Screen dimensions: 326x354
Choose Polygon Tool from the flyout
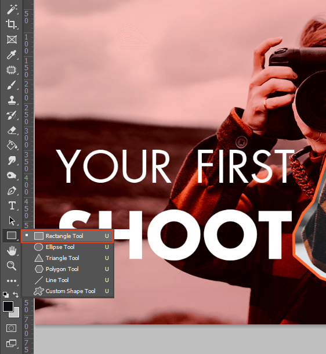[67, 269]
